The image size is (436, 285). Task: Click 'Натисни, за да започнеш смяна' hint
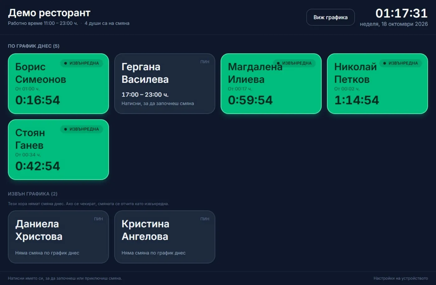click(x=158, y=103)
